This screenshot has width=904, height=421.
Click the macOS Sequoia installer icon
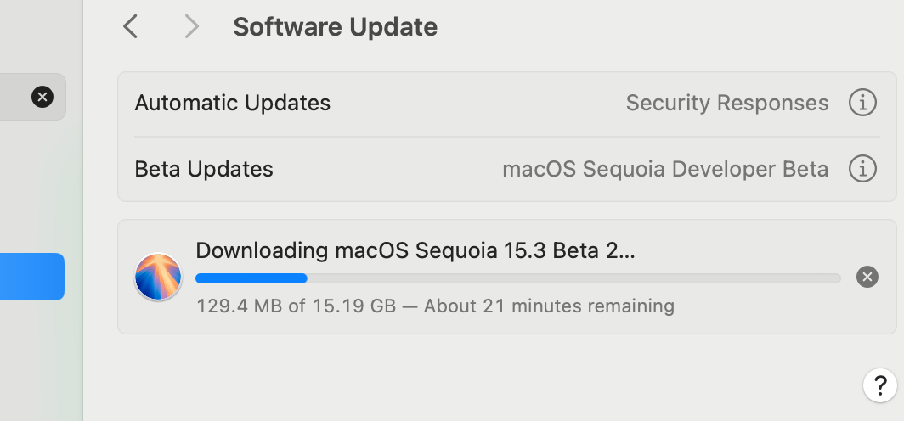pyautogui.click(x=158, y=277)
